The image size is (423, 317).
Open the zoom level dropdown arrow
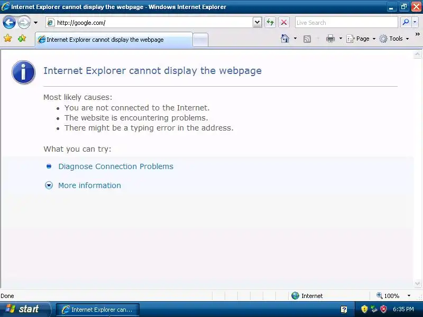(x=409, y=296)
